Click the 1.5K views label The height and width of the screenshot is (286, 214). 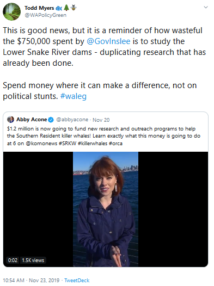point(33,260)
